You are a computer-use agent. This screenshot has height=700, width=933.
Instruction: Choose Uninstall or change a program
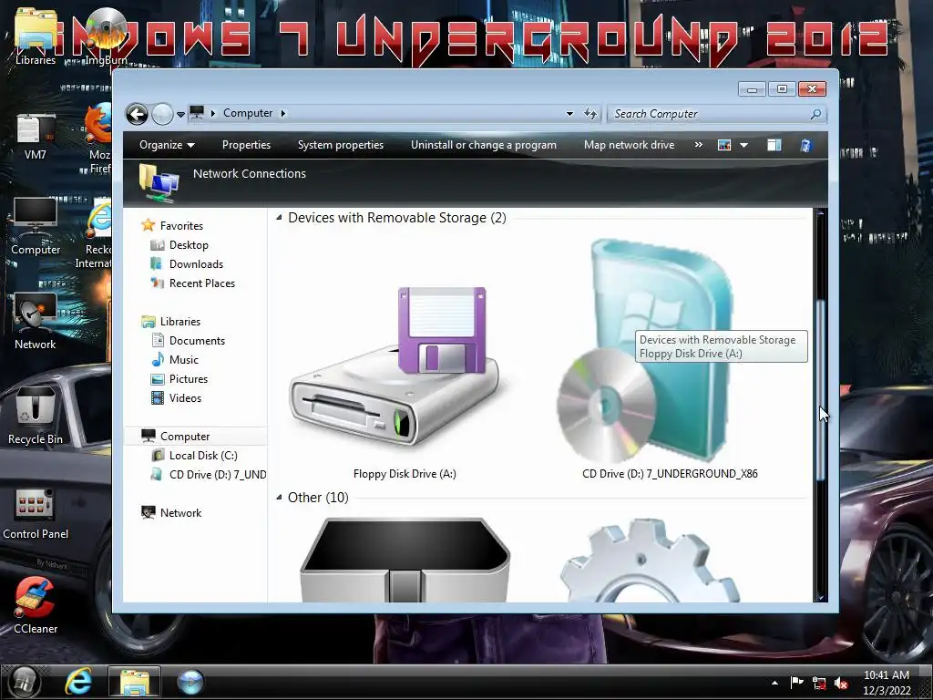484,145
